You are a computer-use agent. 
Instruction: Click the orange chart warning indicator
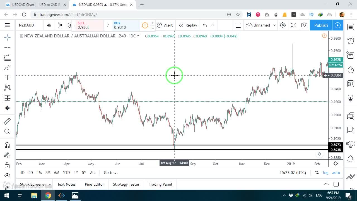[324, 36]
